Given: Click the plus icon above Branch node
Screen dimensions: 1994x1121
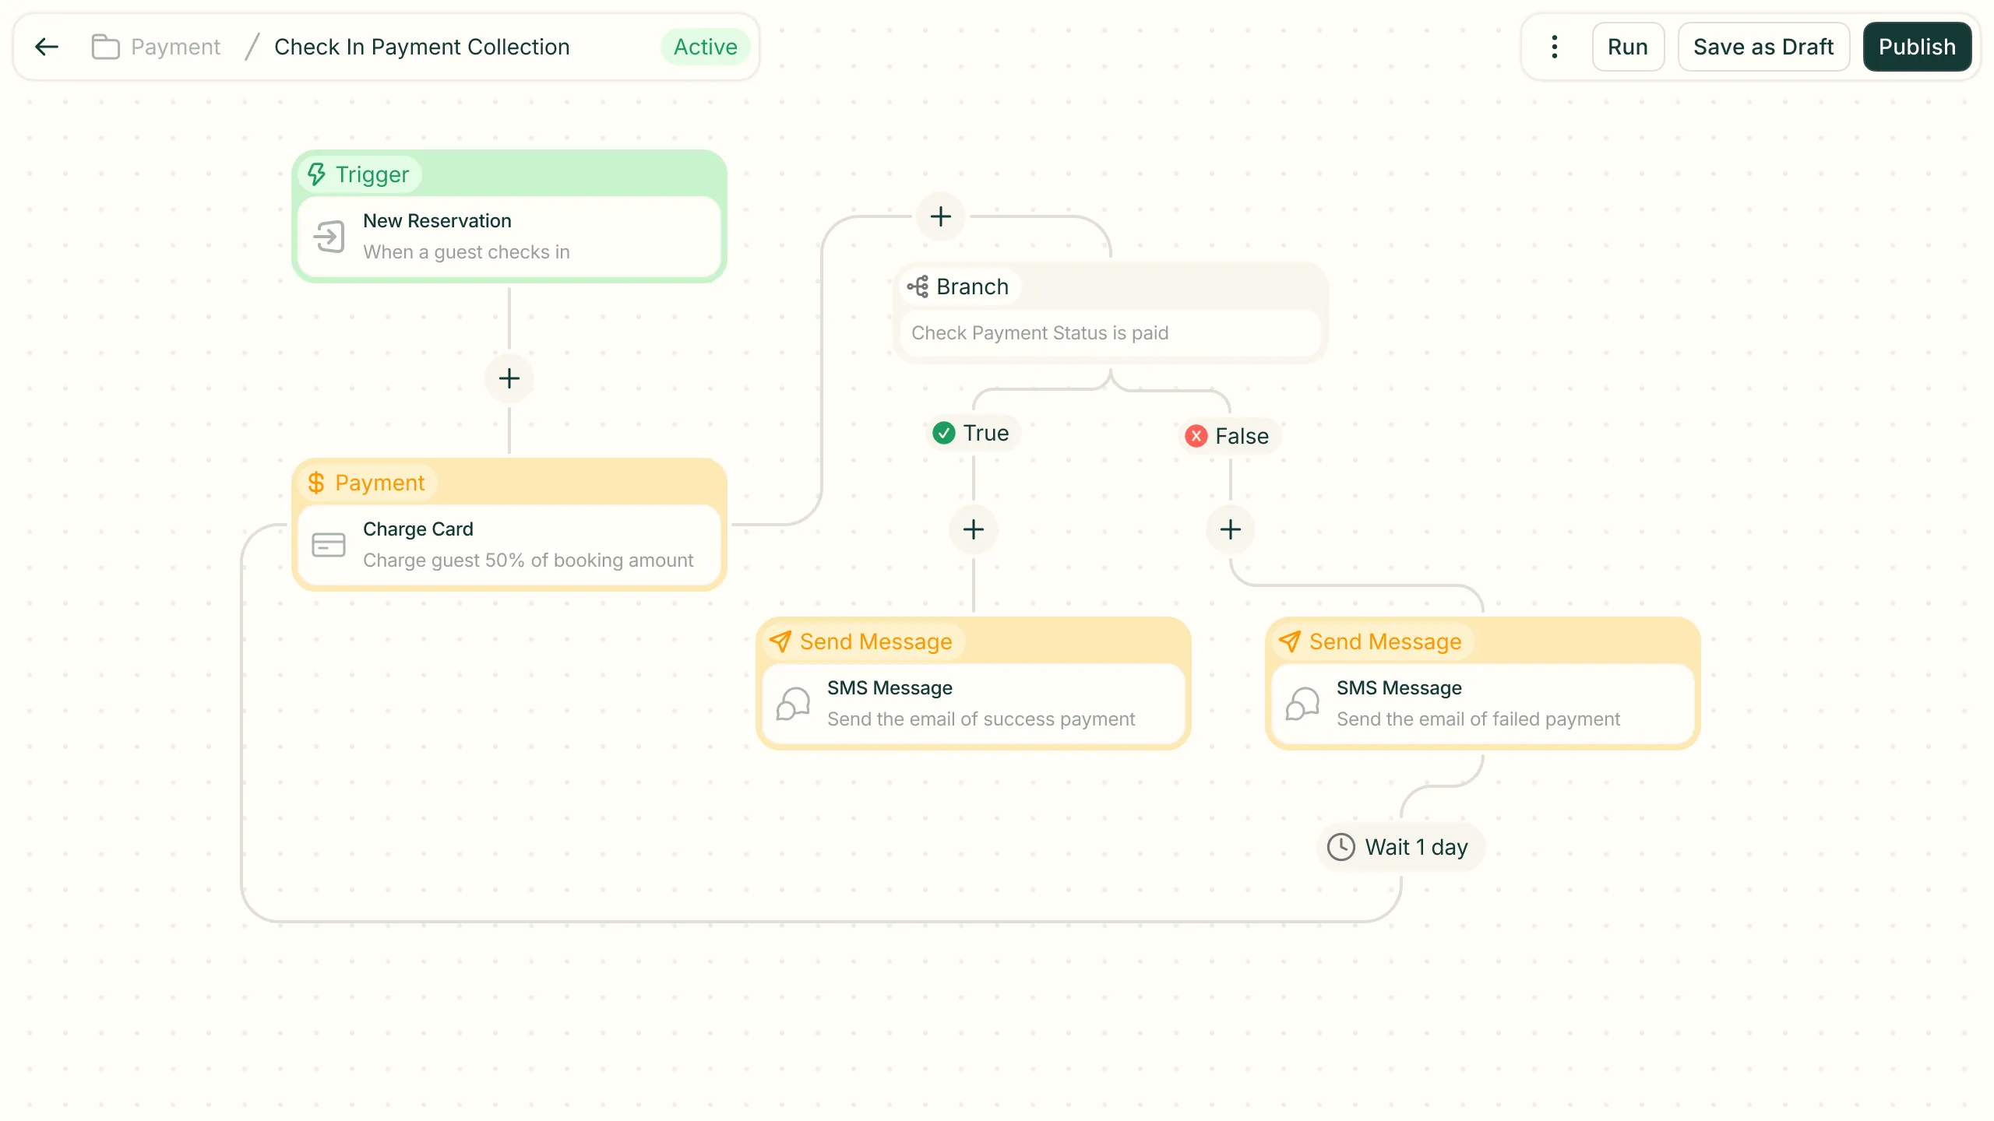Looking at the screenshot, I should point(940,216).
